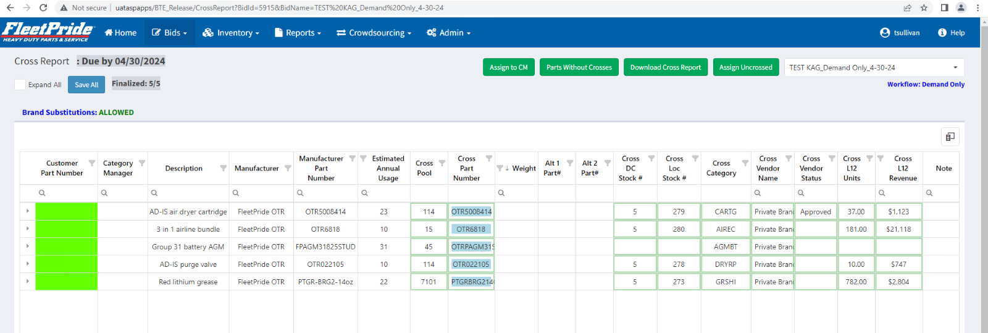Image resolution: width=988 pixels, height=333 pixels.
Task: Open filter for Cross DC Stock # column
Action: click(651, 159)
